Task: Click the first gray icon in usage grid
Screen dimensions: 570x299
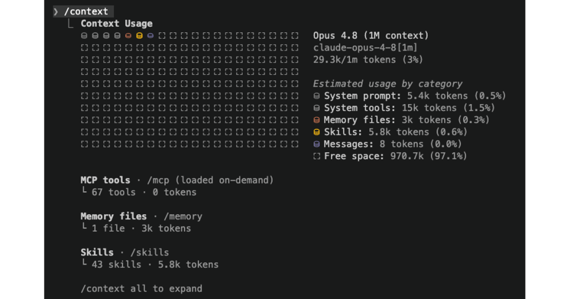Action: pyautogui.click(x=85, y=36)
